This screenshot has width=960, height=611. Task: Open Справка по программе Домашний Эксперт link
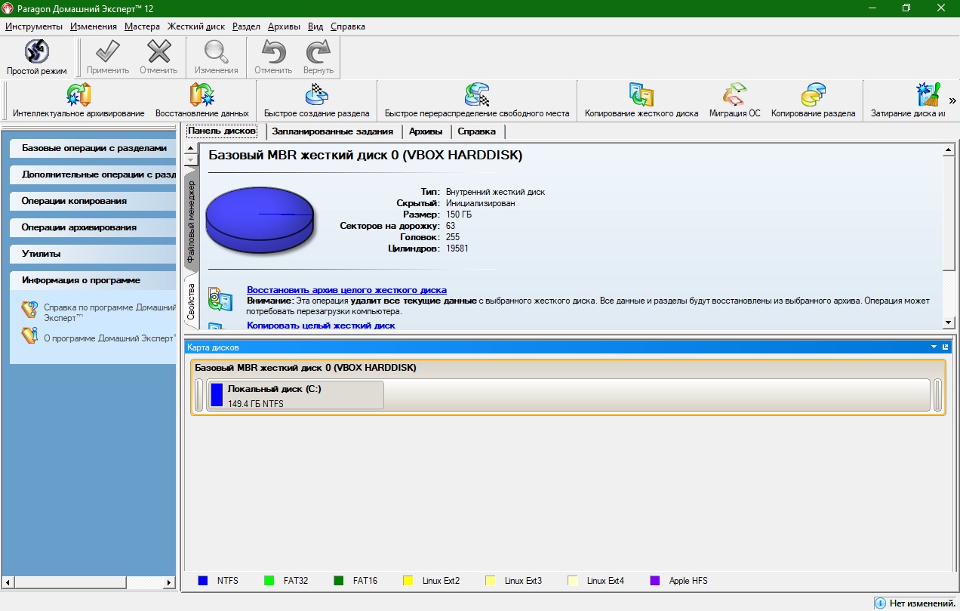click(x=109, y=313)
